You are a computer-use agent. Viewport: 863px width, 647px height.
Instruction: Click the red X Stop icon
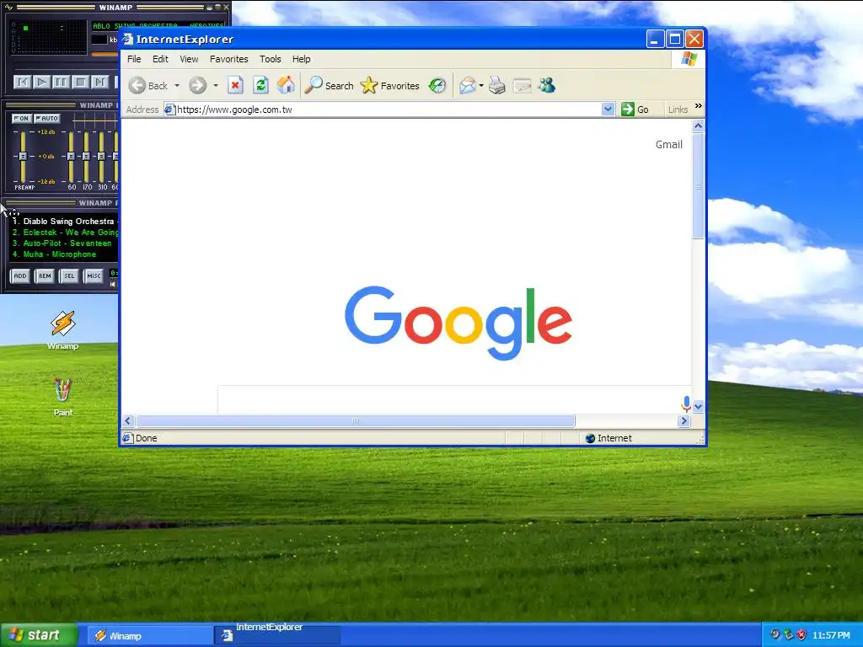click(236, 85)
